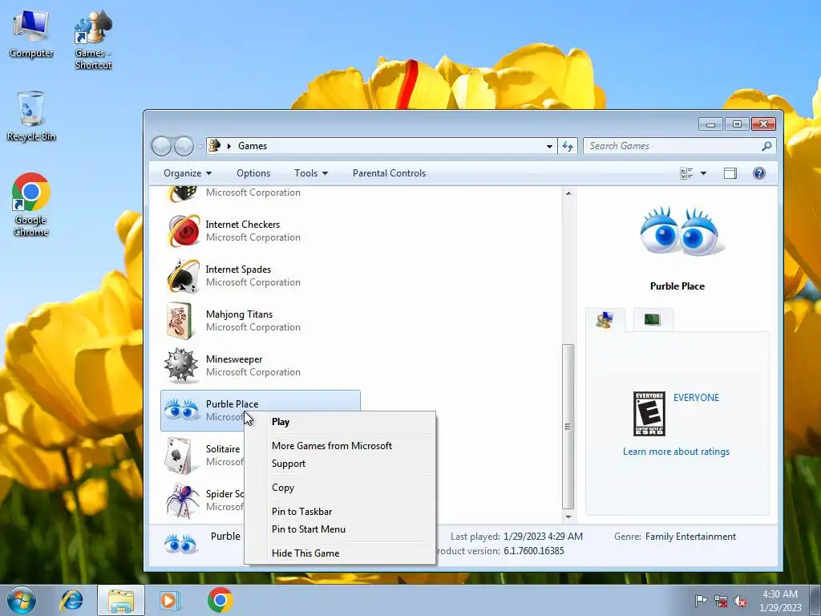Click Parental Controls toolbar button

click(x=389, y=173)
